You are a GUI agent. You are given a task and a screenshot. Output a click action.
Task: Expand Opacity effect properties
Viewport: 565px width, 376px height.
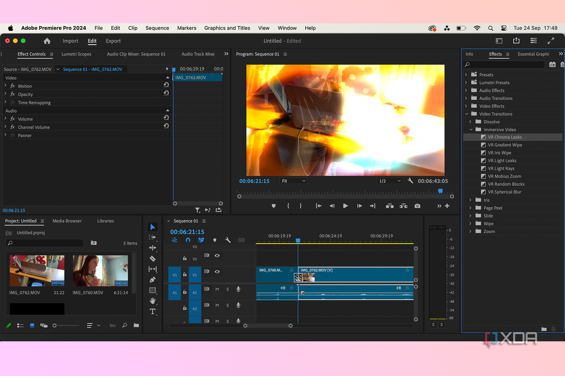point(5,94)
